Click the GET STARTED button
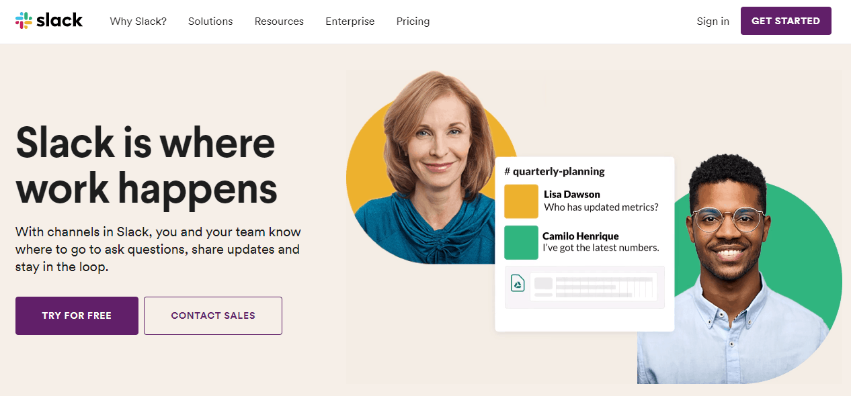Viewport: 851px width, 396px height. 786,21
